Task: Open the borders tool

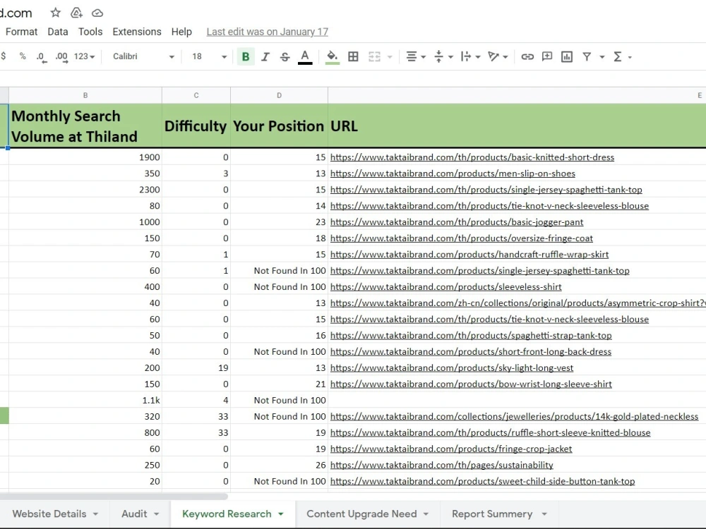Action: tap(354, 56)
